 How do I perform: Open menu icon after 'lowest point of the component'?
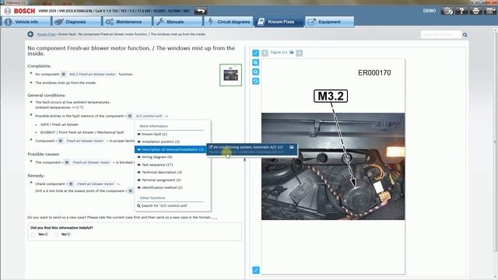pos(130,191)
